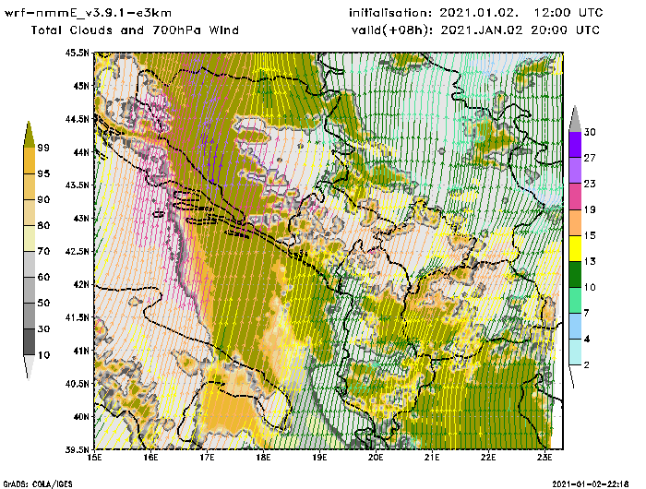The width and height of the screenshot is (646, 489).
Task: Click the '15E' longitude label
Action: pyautogui.click(x=94, y=458)
